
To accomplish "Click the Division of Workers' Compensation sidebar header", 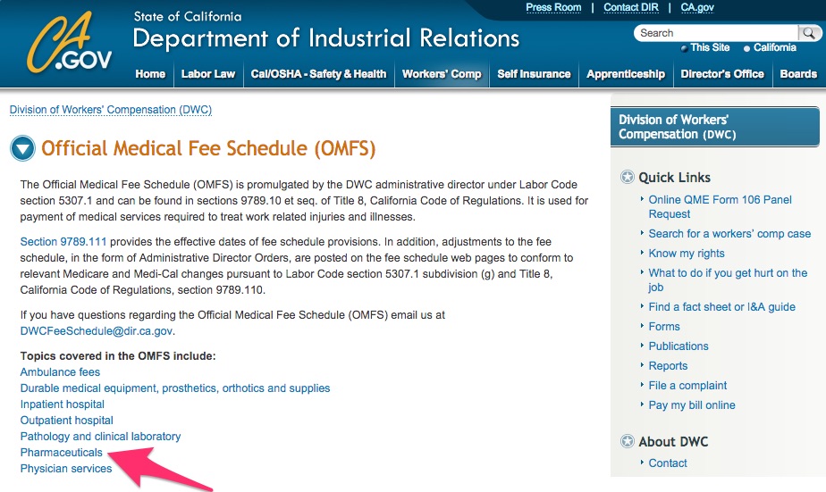I will pyautogui.click(x=715, y=127).
